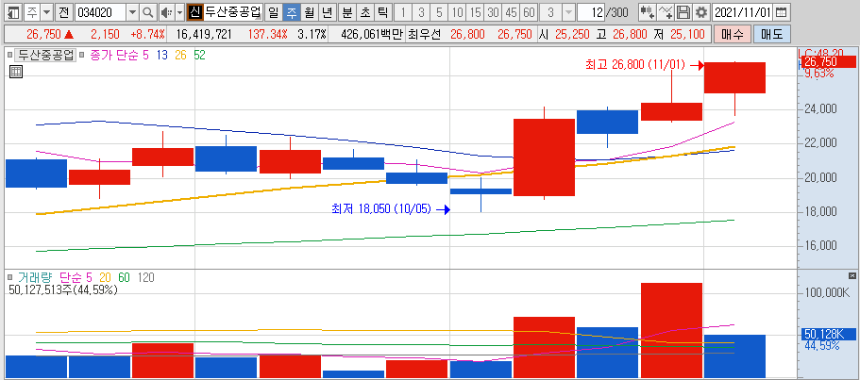Viewport: 860px width, 380px height.
Task: Expand the custom interval dropdown arrow
Action: point(569,11)
